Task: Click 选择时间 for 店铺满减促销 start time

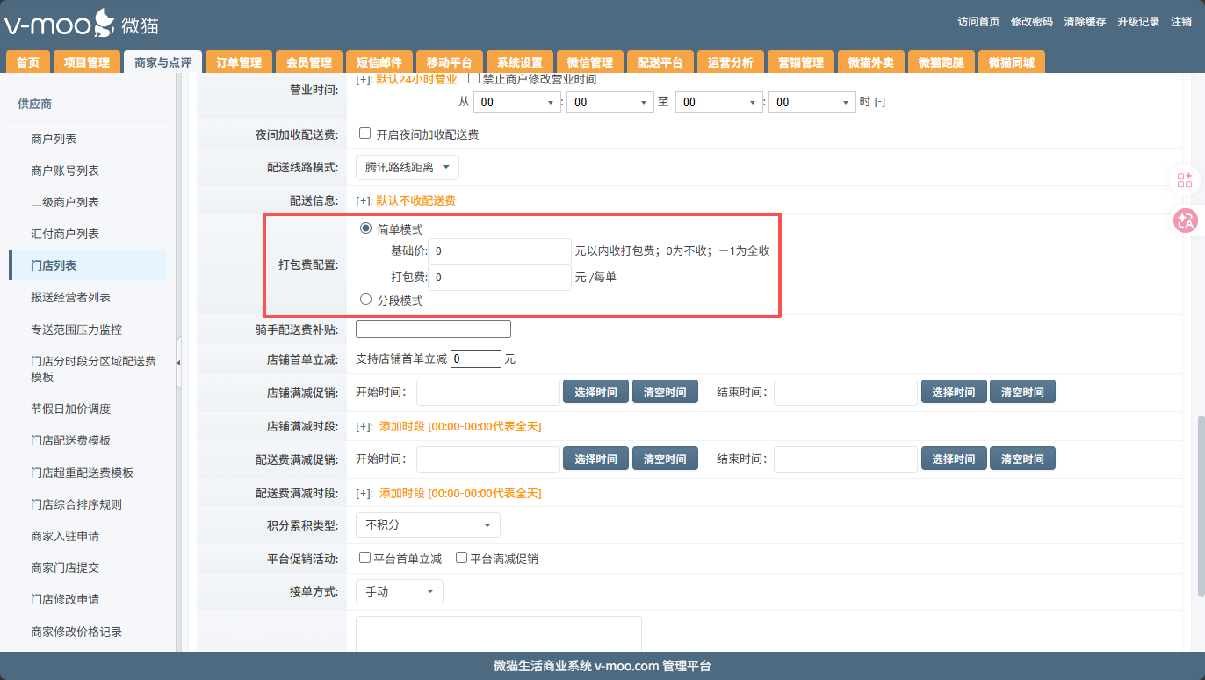Action: click(x=595, y=392)
